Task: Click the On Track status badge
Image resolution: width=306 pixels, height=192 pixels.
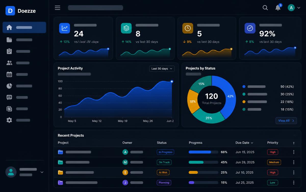Action: (164, 162)
